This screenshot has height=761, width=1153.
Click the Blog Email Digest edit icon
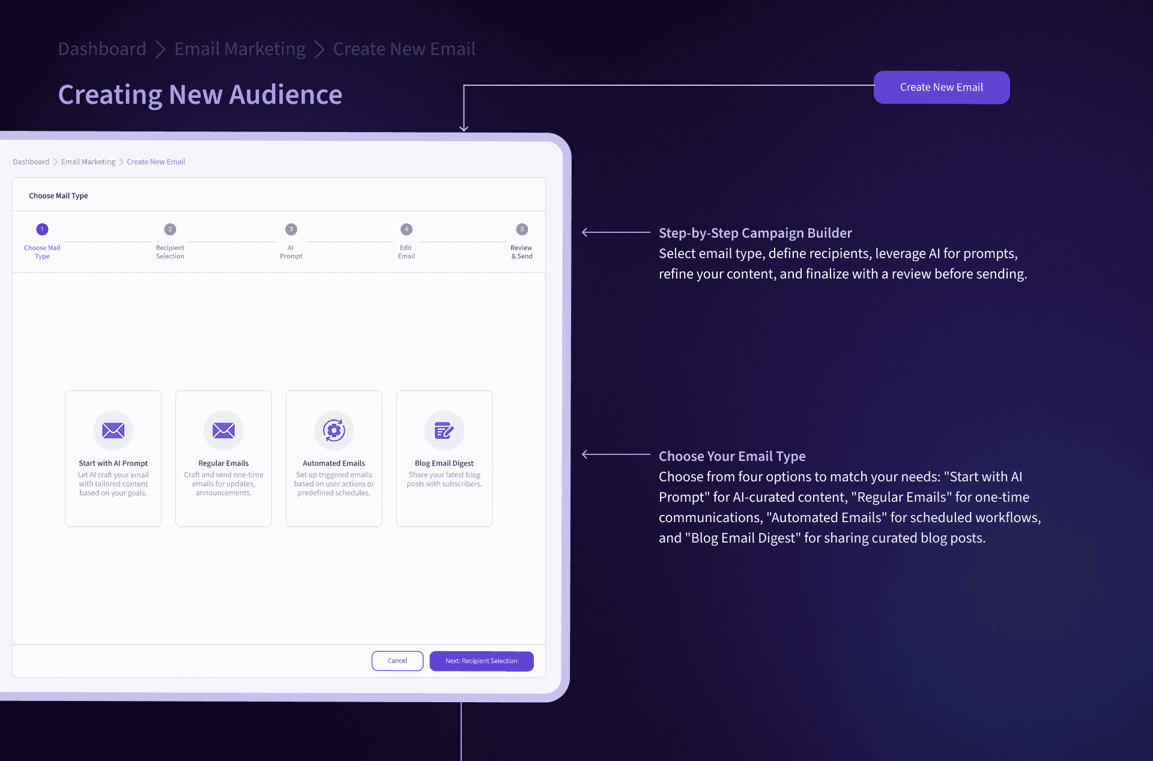[x=444, y=430]
